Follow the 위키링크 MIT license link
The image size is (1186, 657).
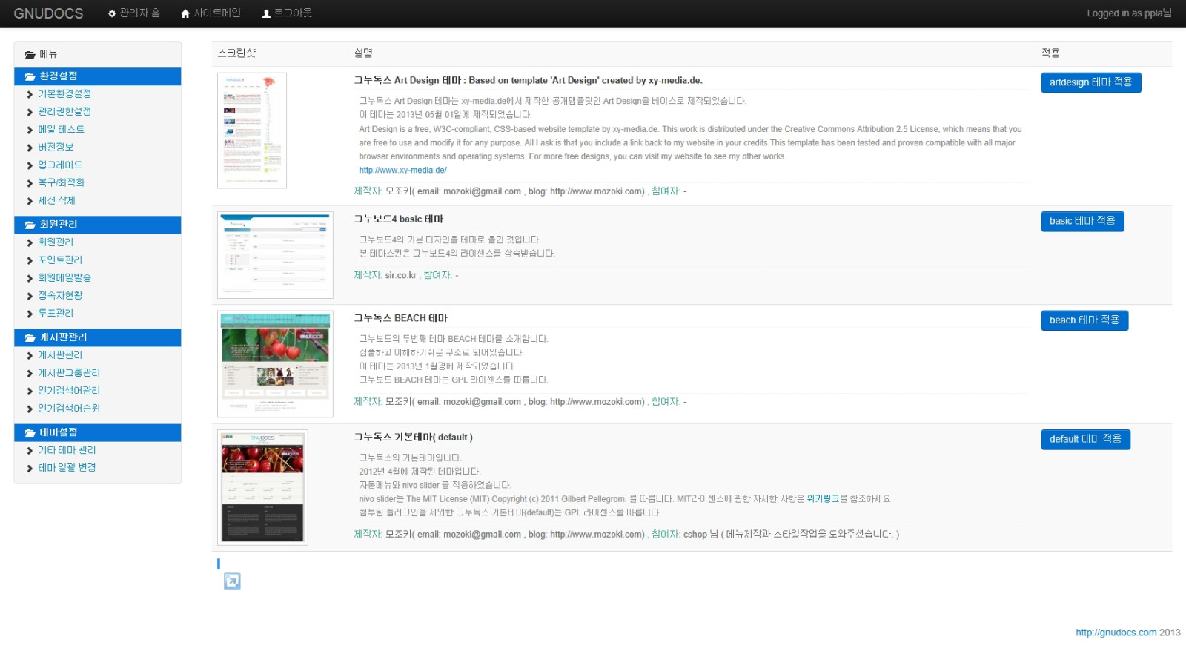pyautogui.click(x=823, y=498)
